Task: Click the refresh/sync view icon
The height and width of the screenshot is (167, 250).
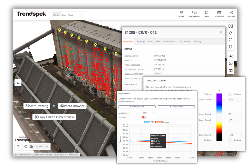Action: point(230,33)
